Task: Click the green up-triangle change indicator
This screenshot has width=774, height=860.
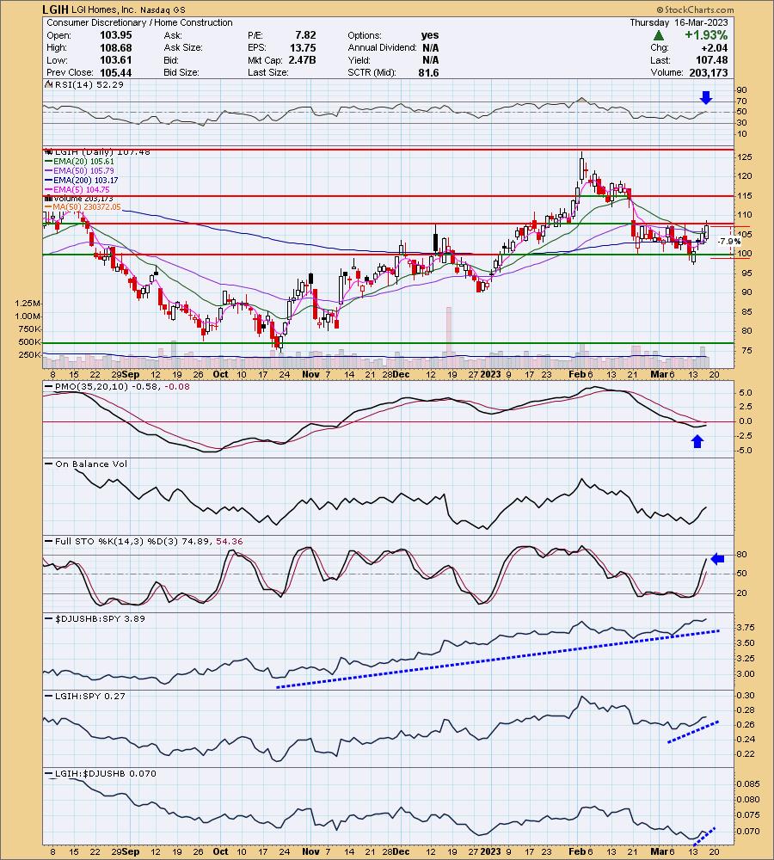Action: [659, 35]
